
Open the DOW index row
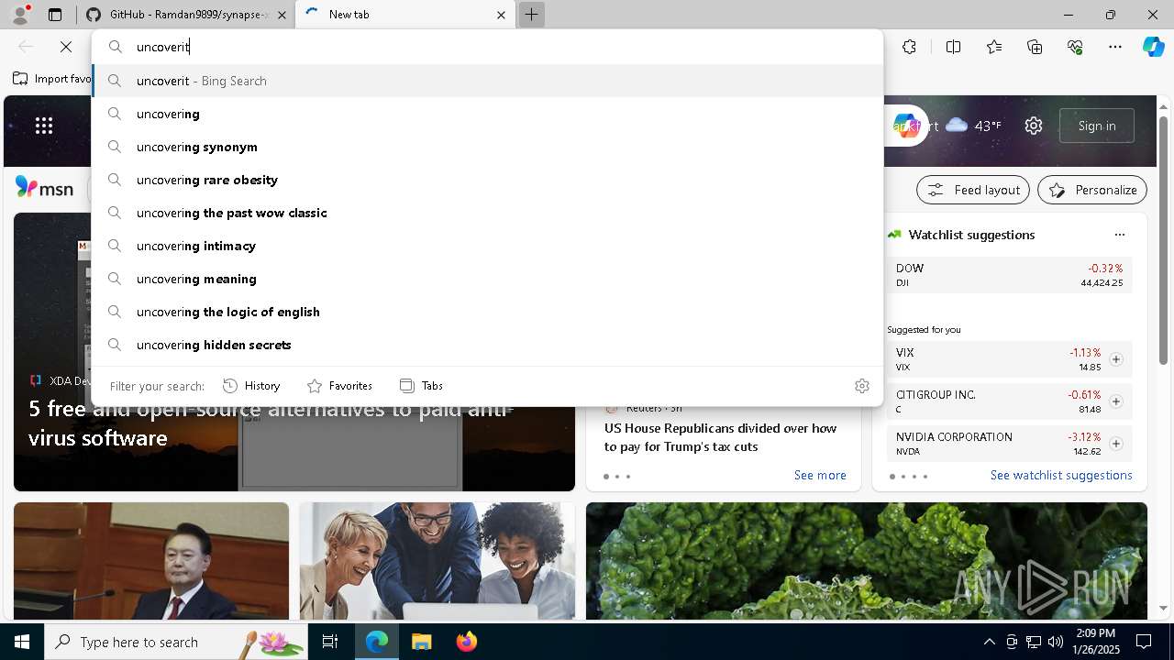coord(1009,275)
